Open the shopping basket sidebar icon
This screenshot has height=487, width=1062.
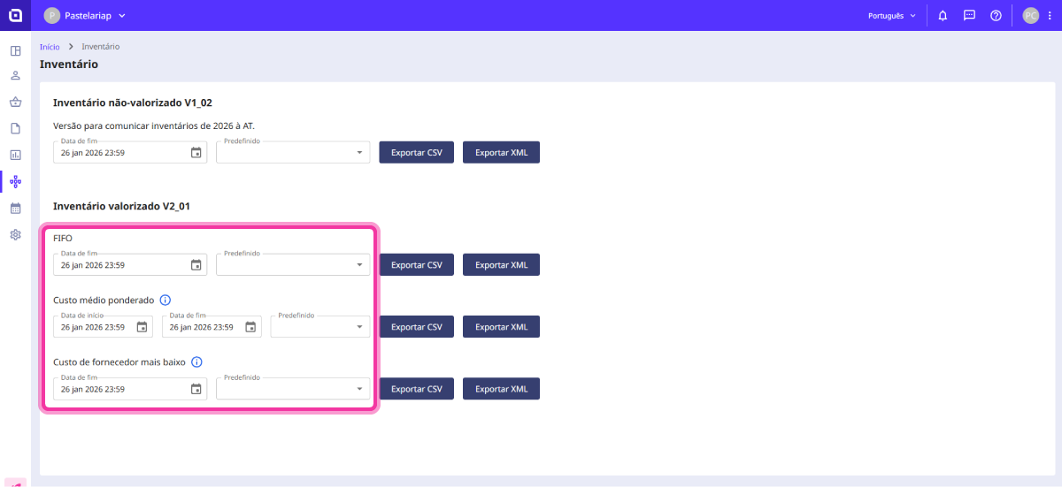[15, 102]
